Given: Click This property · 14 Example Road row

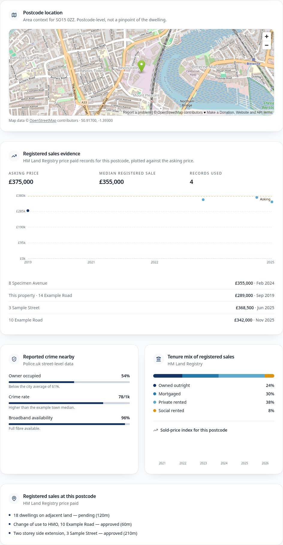Looking at the screenshot, I should [x=141, y=295].
